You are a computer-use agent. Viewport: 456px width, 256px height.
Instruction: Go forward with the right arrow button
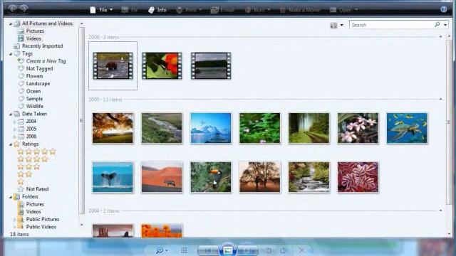point(24,9)
